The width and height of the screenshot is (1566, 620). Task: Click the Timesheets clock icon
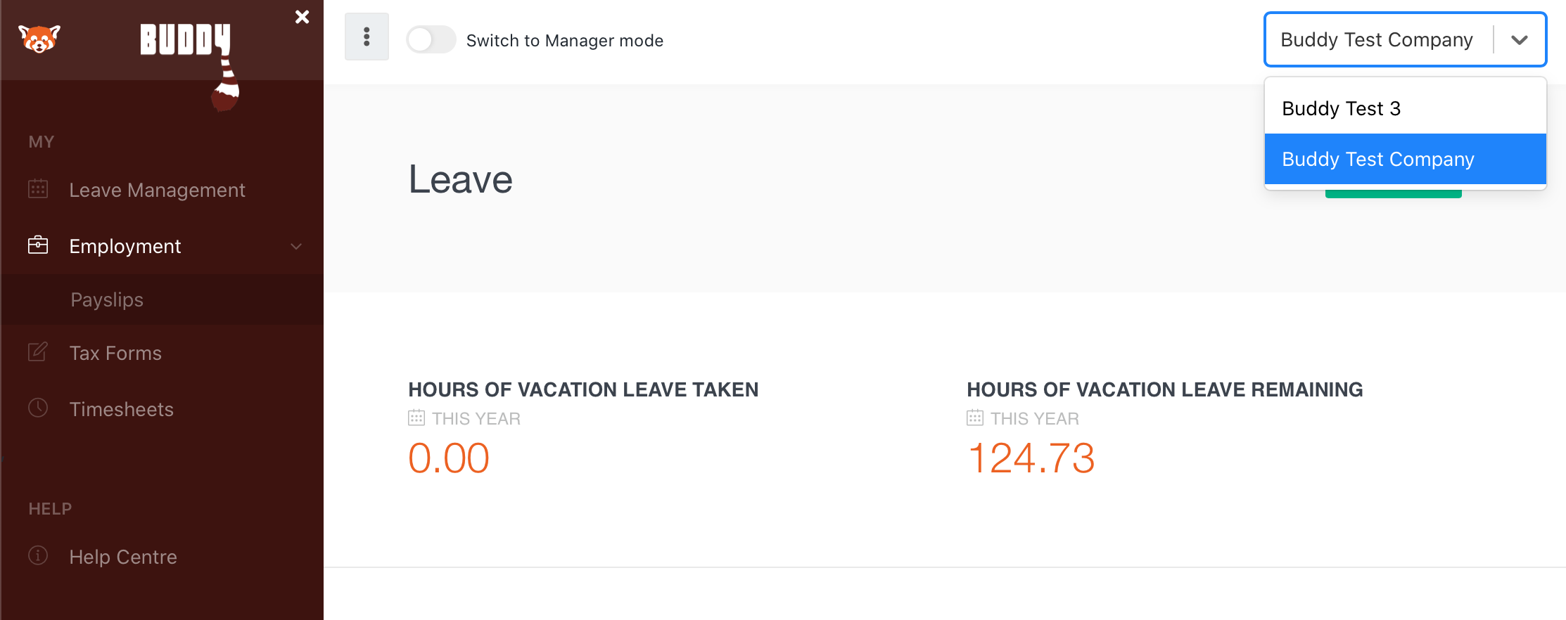pos(38,408)
